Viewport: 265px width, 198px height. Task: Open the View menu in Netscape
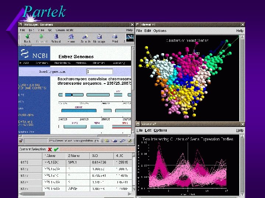coord(41,30)
